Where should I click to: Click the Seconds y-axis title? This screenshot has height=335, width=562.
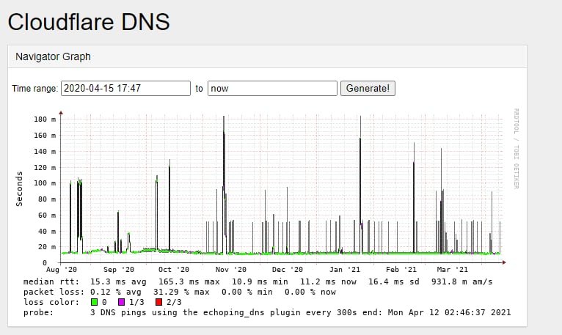pyautogui.click(x=21, y=188)
